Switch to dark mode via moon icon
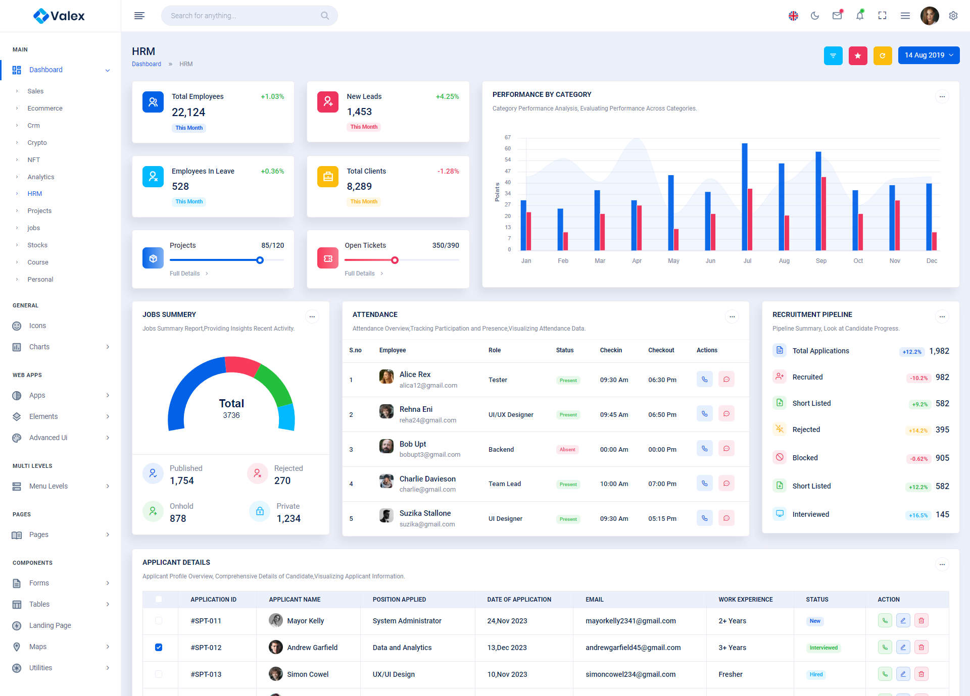970x696 pixels. [814, 16]
